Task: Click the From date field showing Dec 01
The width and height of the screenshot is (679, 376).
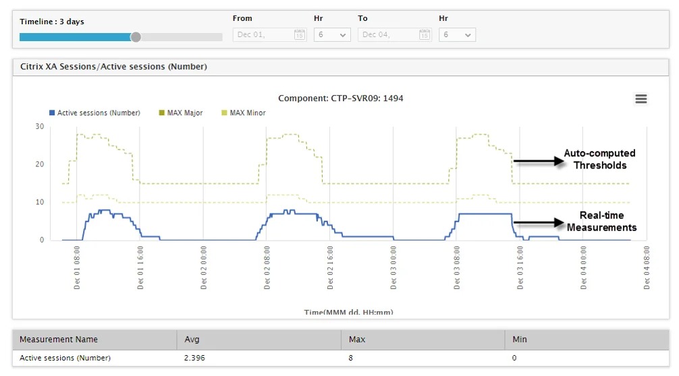Action: 270,34
